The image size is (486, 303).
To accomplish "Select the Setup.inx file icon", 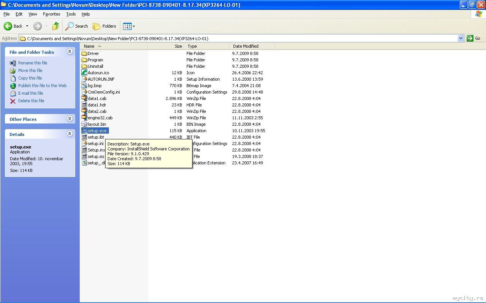I will point(84,150).
